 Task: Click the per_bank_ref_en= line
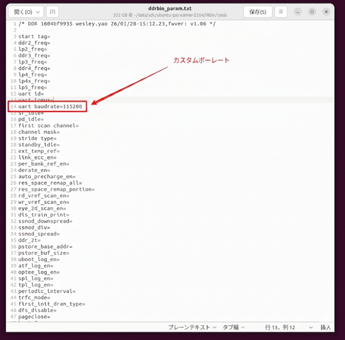click(44, 164)
